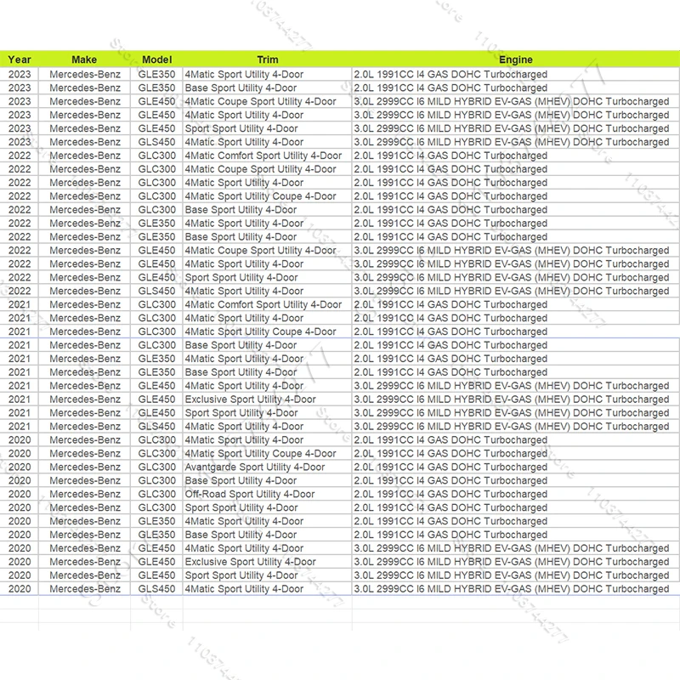This screenshot has width=680, height=680.
Task: Click the 2022 '4Matic Sport Utility Coupe 4-Door' cell
Action: (x=267, y=196)
